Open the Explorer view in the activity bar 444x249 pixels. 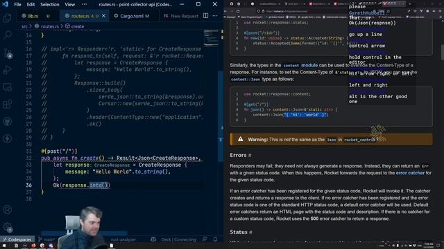pyautogui.click(x=8, y=18)
